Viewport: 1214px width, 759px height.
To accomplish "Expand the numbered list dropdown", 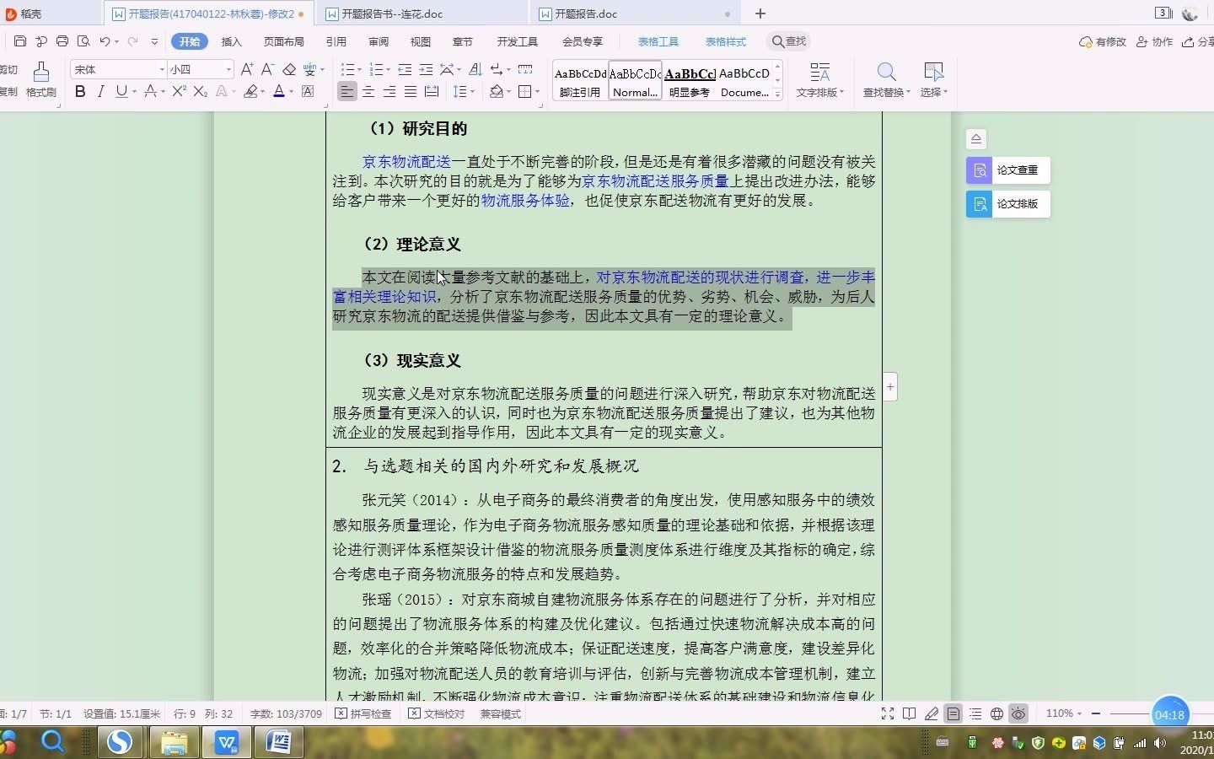I will pyautogui.click(x=389, y=70).
